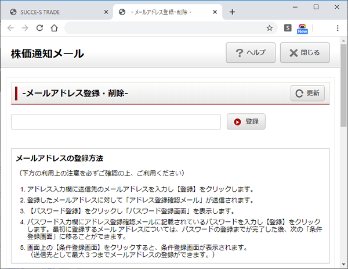Click the 更新 refresh button
This screenshot has height=269, width=348.
[x=307, y=93]
